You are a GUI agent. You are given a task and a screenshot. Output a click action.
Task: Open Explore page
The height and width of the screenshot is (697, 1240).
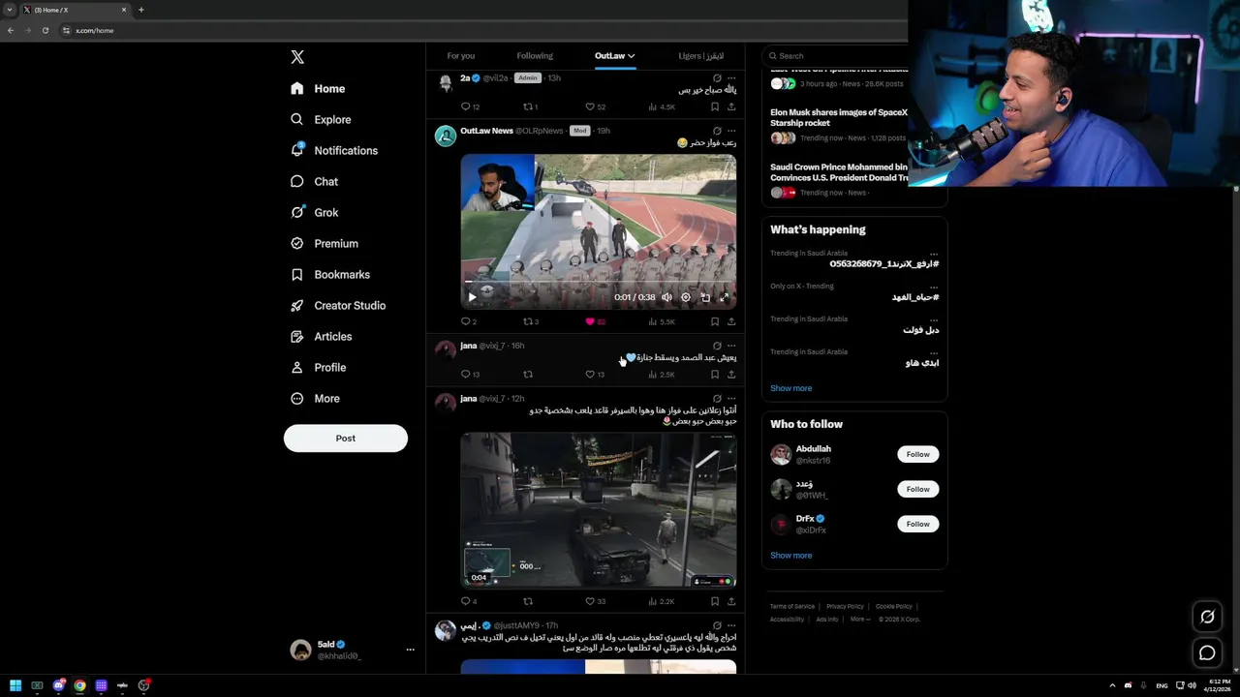(x=321, y=119)
